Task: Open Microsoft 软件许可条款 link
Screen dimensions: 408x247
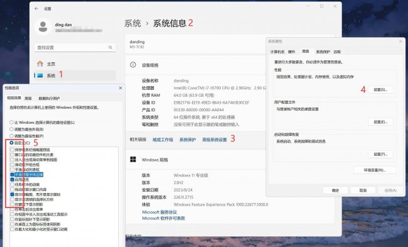Action: point(163,218)
